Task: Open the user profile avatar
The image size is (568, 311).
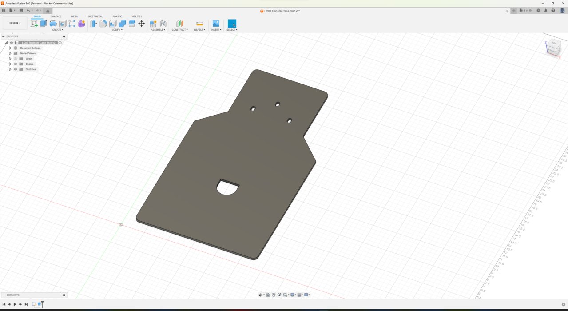Action: pos(562,11)
